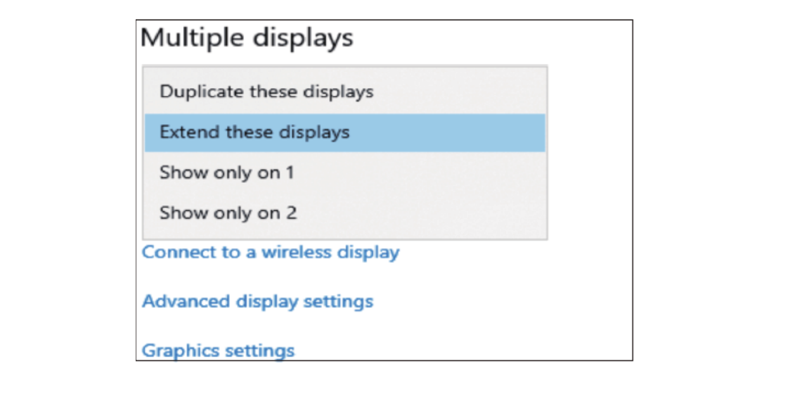Choose last entry in Multiple displays list
This screenshot has height=402, width=807.
tap(345, 213)
